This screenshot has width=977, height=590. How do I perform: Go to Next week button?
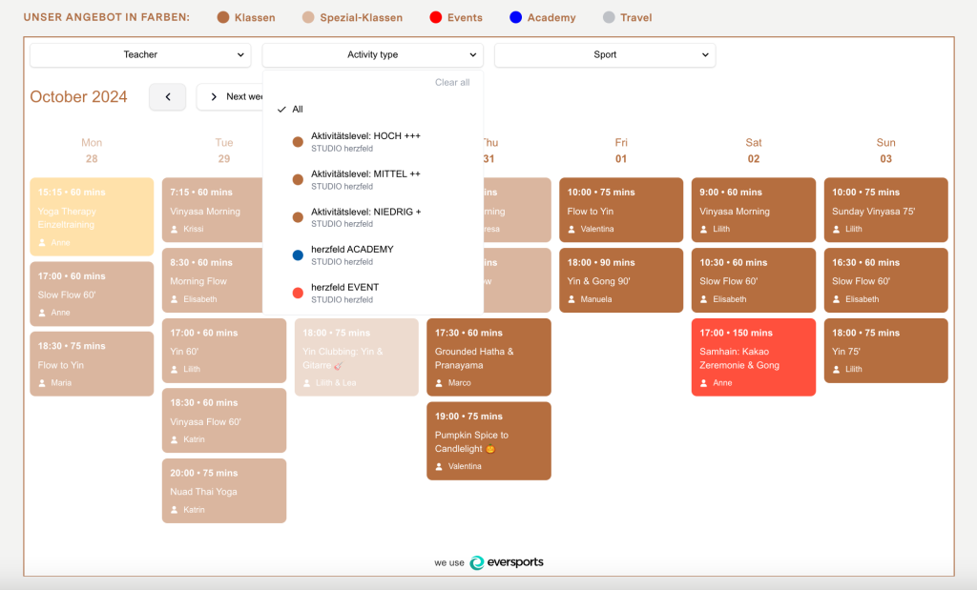pyautogui.click(x=231, y=97)
